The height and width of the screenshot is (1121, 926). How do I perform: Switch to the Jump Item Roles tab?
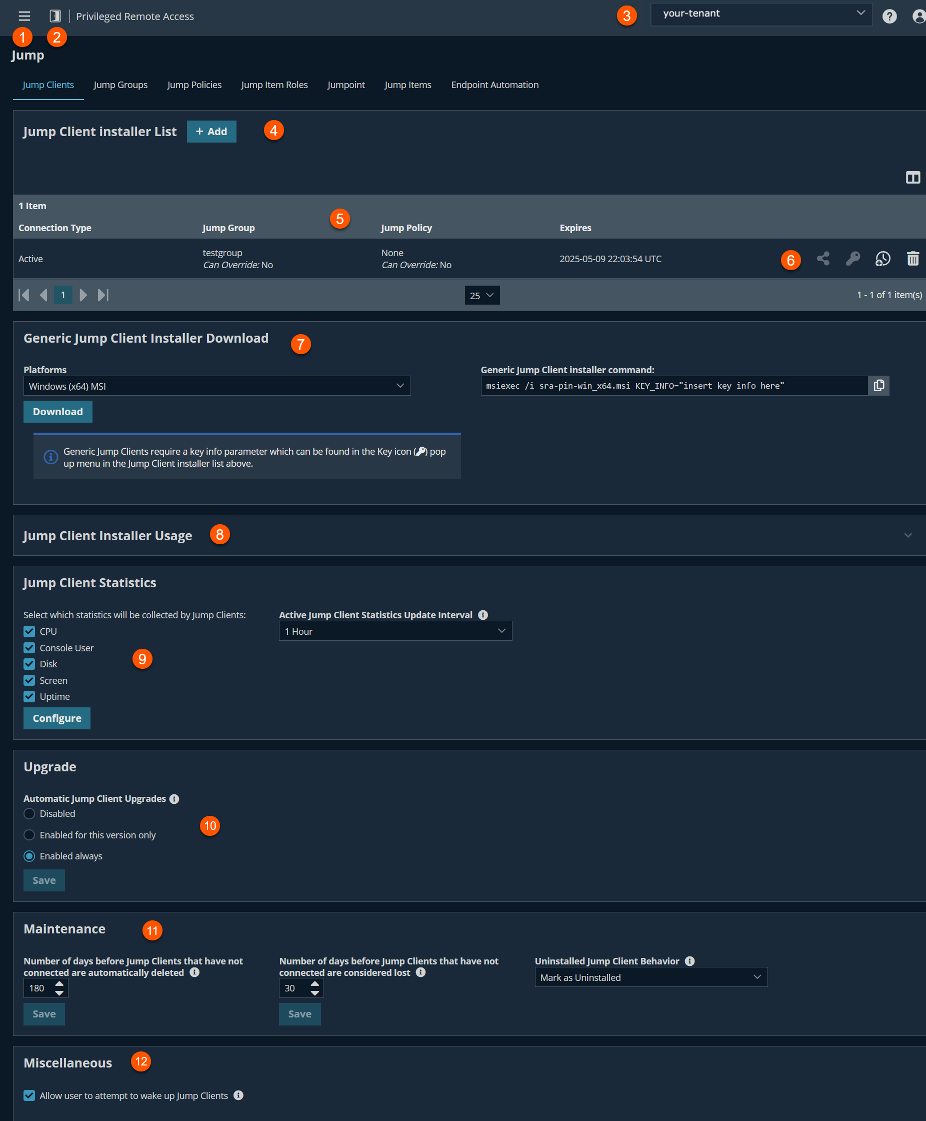click(x=274, y=85)
